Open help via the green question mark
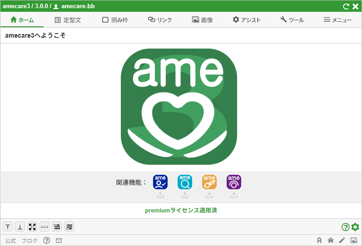 [345, 227]
